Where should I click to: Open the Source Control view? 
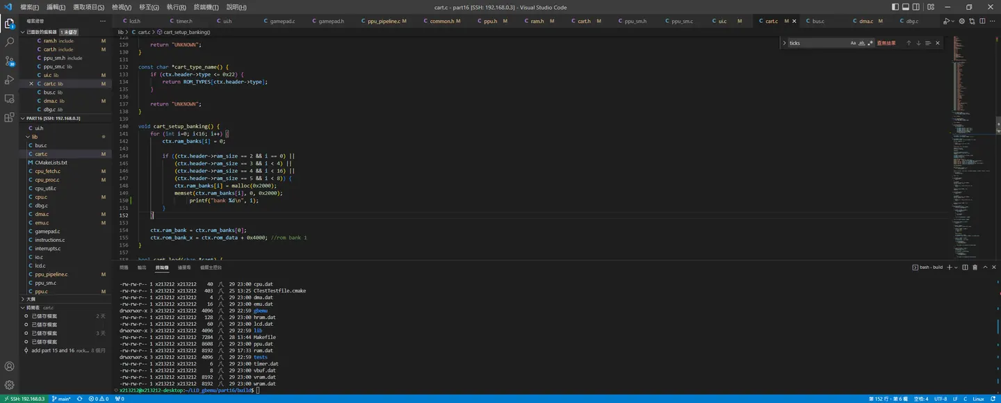pos(10,61)
